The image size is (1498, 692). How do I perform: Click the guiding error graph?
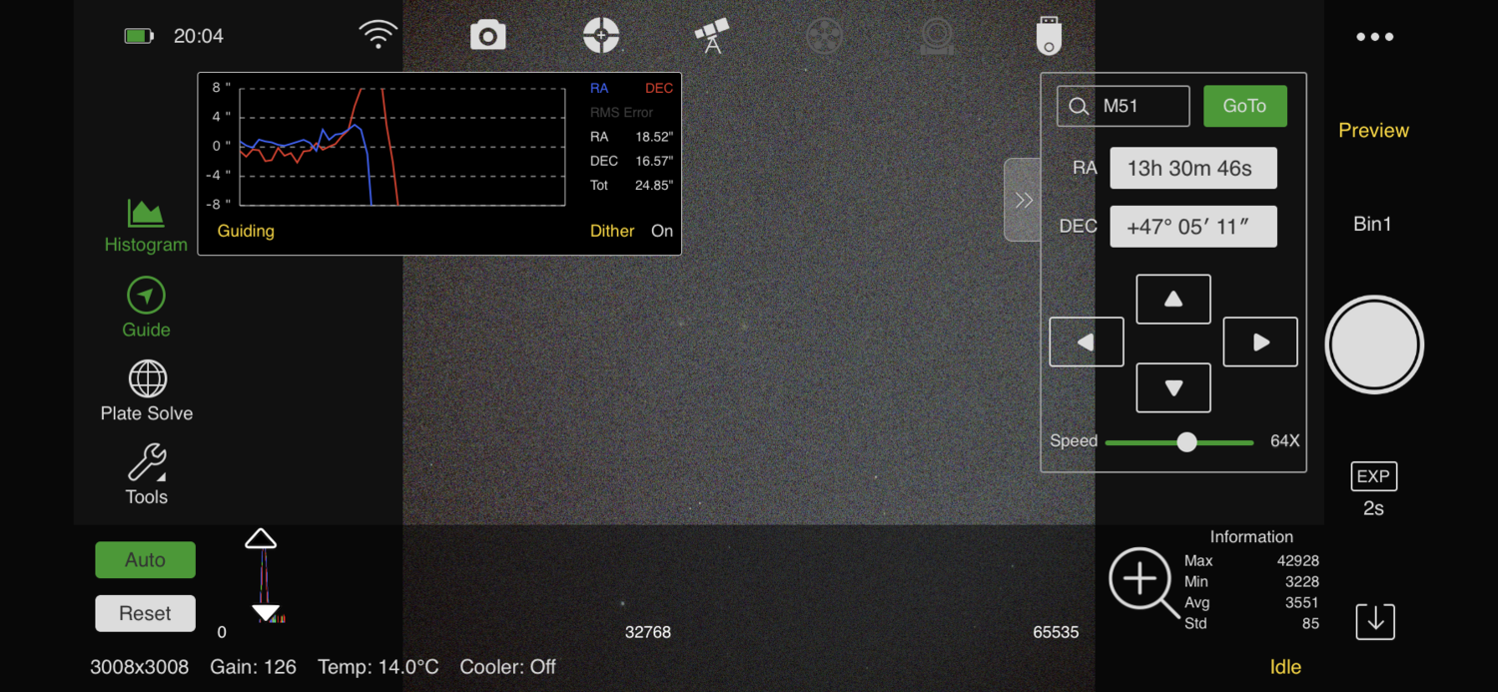(402, 147)
